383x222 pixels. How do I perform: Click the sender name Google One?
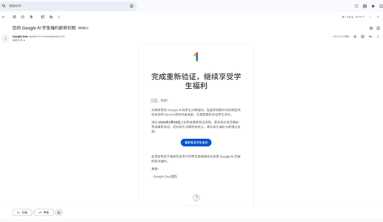tap(20, 37)
